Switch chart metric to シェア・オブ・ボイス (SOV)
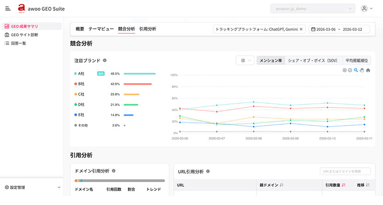This screenshot has width=383, height=205. tap(313, 61)
